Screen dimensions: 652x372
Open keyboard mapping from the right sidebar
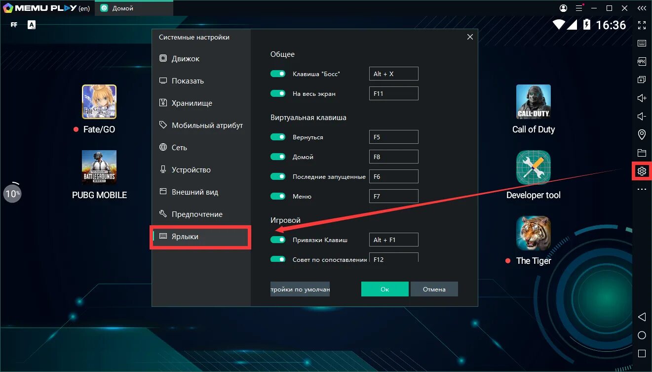tap(642, 43)
